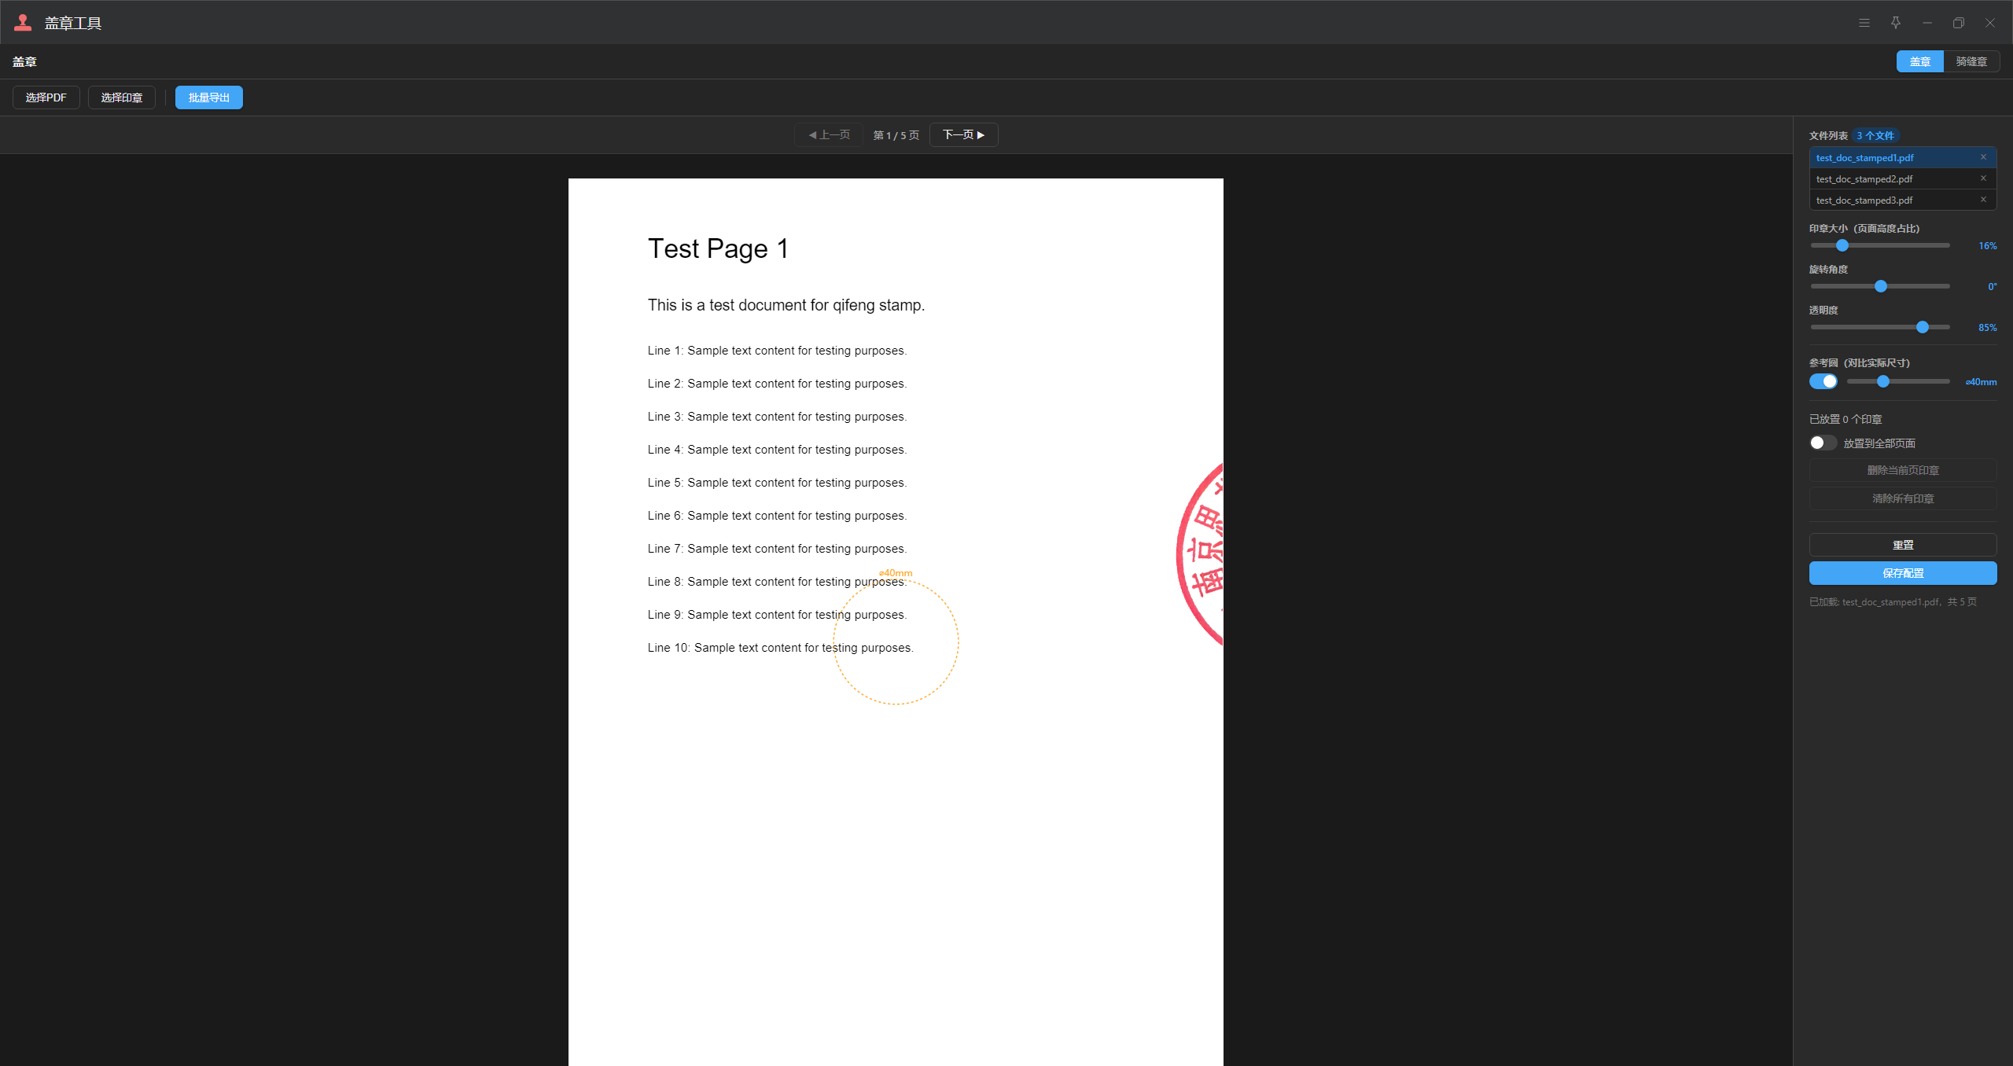Viewport: 2013px width, 1066px height.
Task: Click the ⌀40mm value in the side panel
Action: 1981,382
